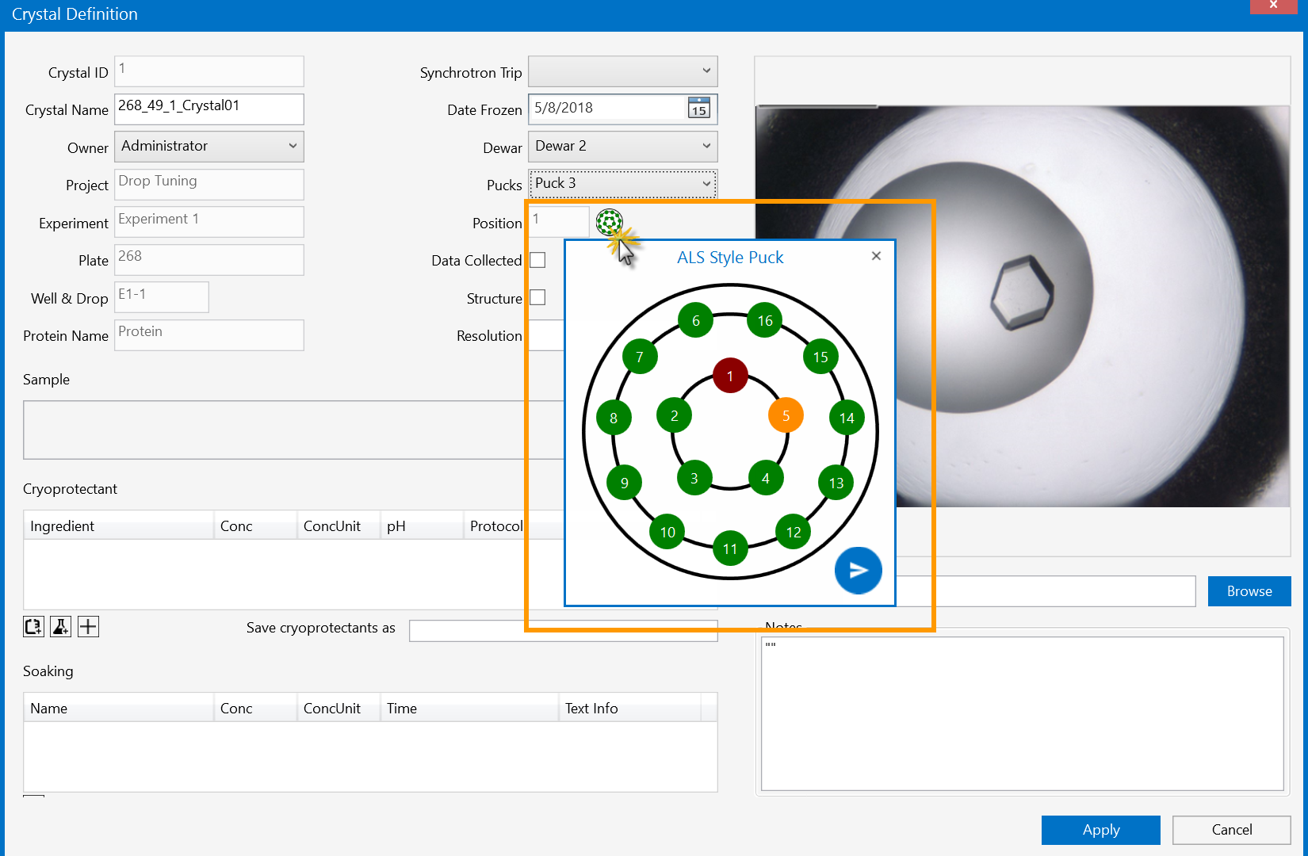The image size is (1308, 856).
Task: Click the puck position selector icon
Action: tap(609, 222)
